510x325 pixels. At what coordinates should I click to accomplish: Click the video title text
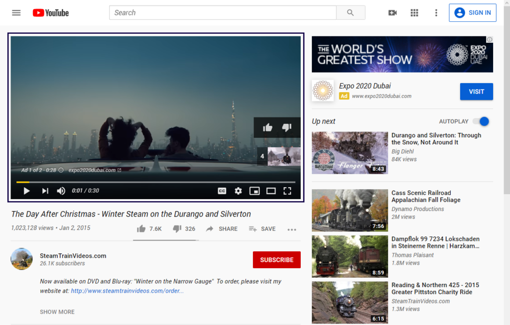pyautogui.click(x=131, y=214)
